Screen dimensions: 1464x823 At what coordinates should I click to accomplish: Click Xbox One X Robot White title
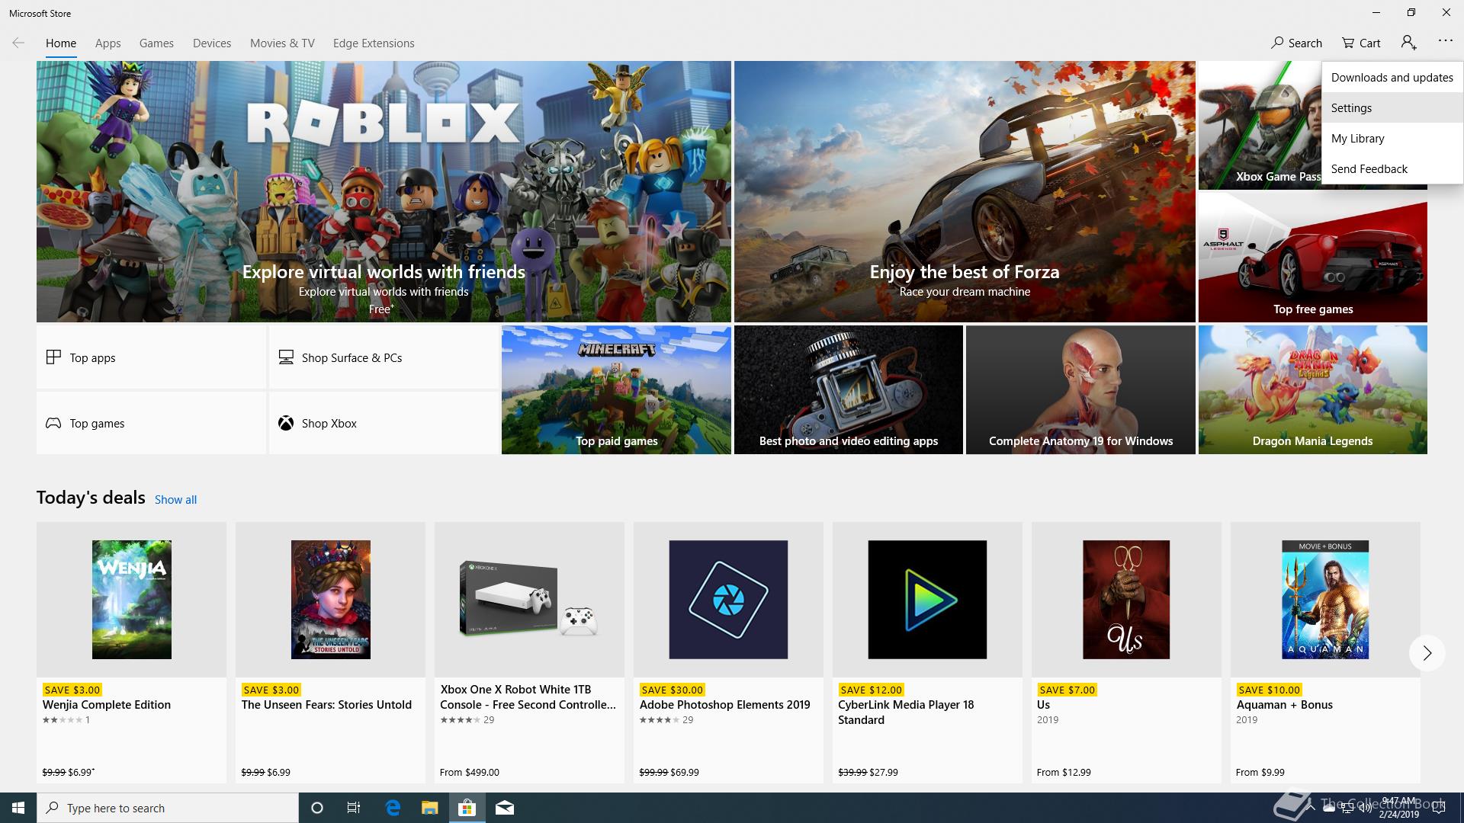pos(528,697)
